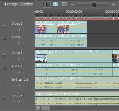Select the Time Stretch clock tool
This screenshot has width=119, height=111.
pyautogui.click(x=55, y=4)
